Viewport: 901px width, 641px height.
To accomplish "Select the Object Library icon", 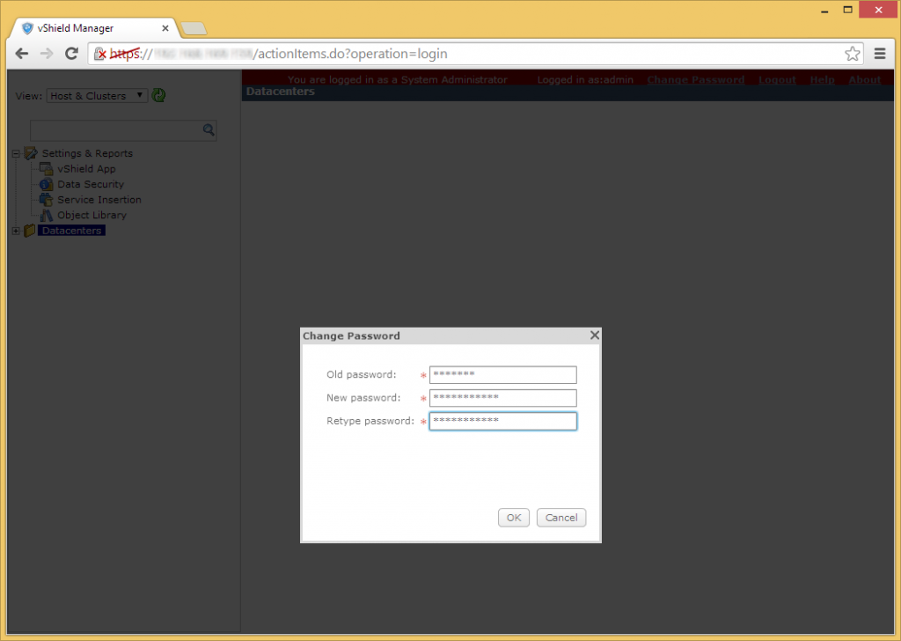I will 46,215.
